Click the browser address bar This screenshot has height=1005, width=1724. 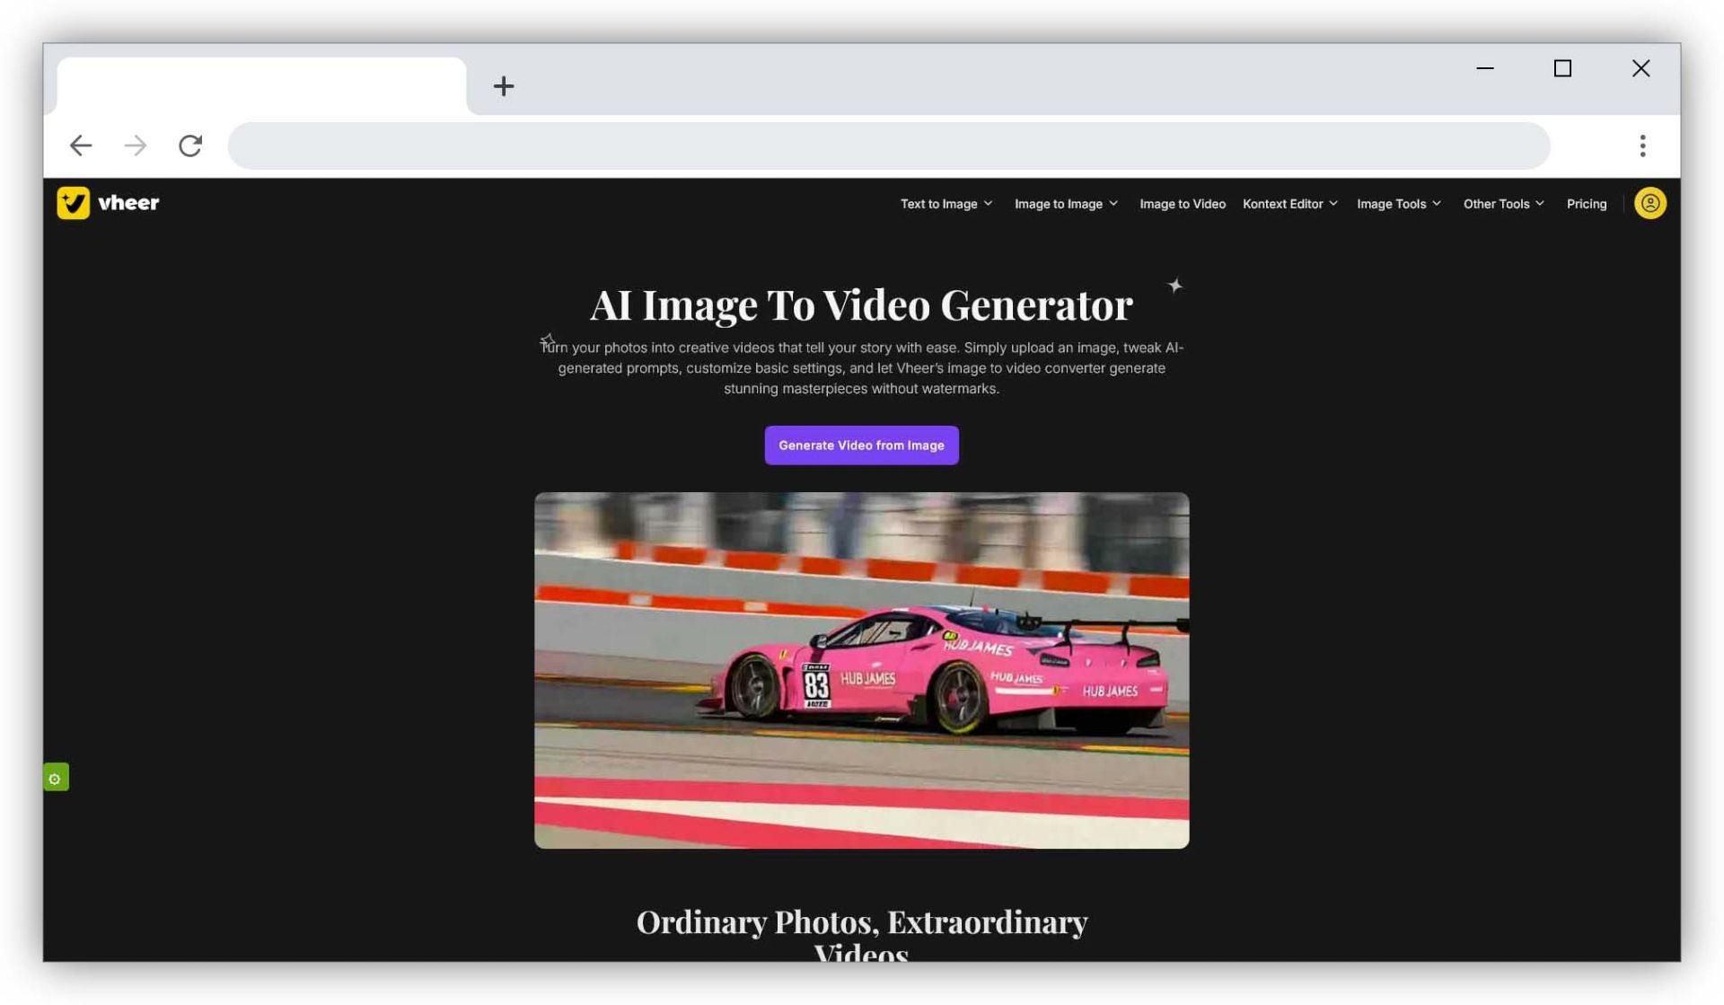[x=888, y=145]
